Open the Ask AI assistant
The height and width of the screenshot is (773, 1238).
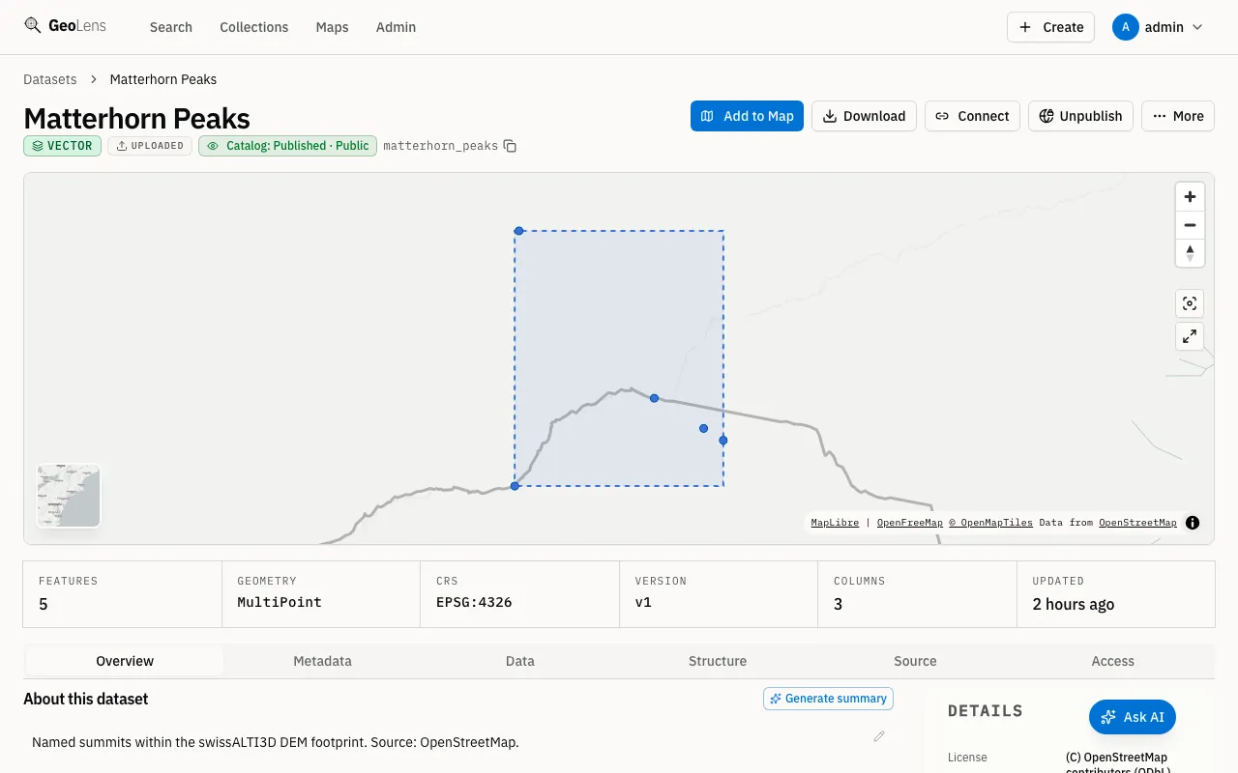(x=1133, y=717)
